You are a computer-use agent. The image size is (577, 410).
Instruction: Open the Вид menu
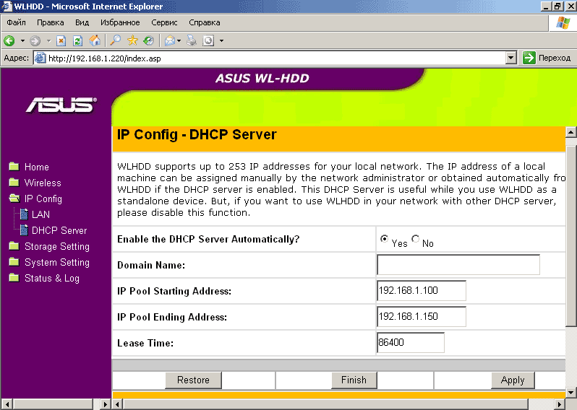82,22
